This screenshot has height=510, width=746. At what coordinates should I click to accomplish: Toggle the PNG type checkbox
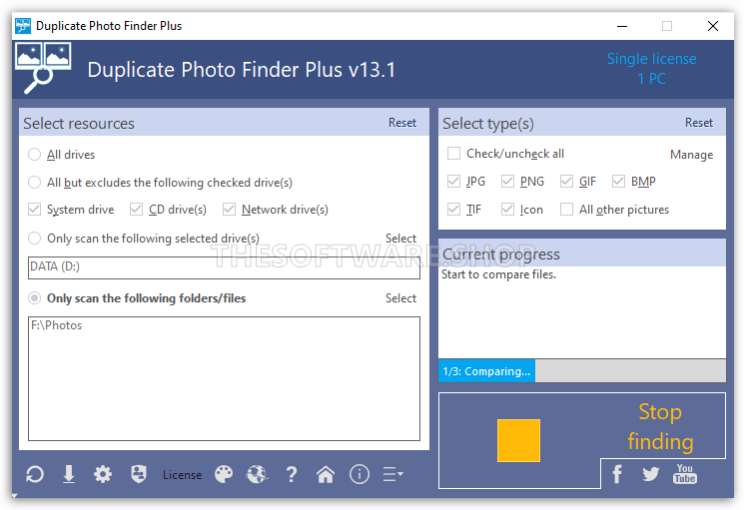click(x=507, y=181)
